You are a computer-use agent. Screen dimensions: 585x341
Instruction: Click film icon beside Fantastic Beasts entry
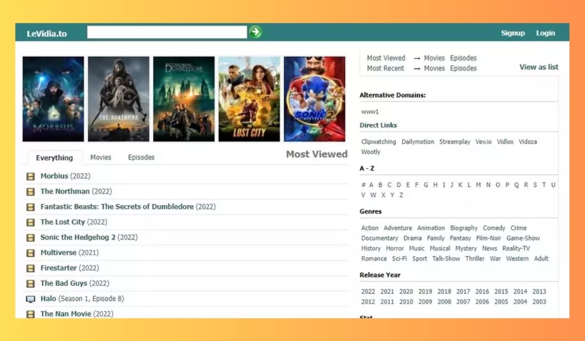(x=30, y=207)
